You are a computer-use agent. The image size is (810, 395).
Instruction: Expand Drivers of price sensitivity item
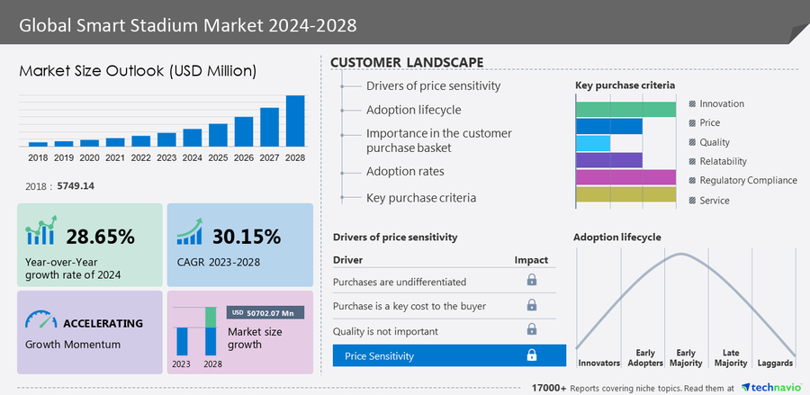[433, 86]
